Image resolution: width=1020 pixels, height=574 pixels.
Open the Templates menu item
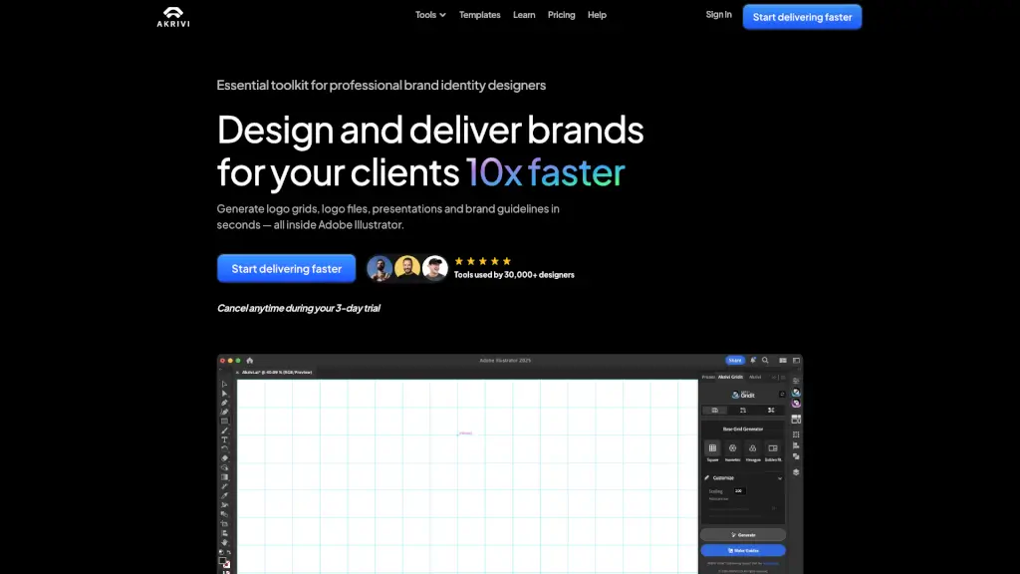click(479, 15)
